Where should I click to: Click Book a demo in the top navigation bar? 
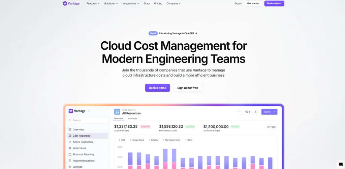(274, 3)
